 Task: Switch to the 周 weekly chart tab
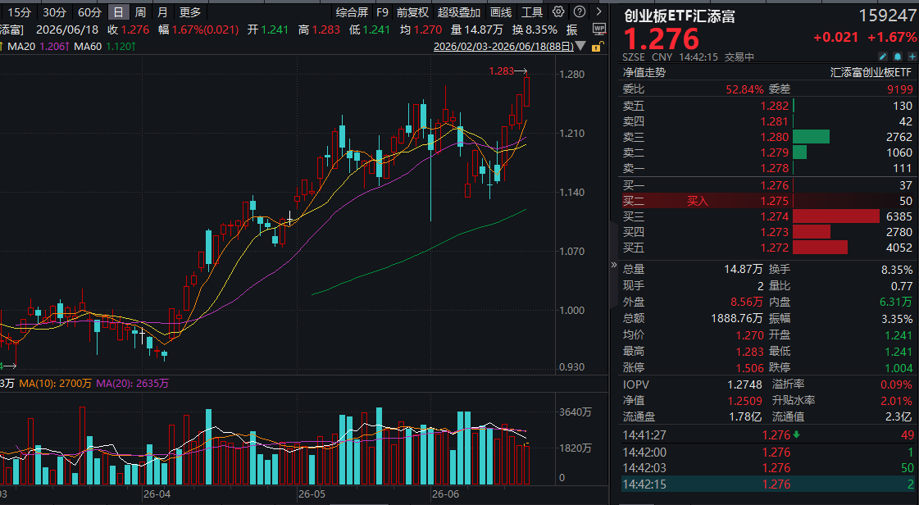point(140,12)
